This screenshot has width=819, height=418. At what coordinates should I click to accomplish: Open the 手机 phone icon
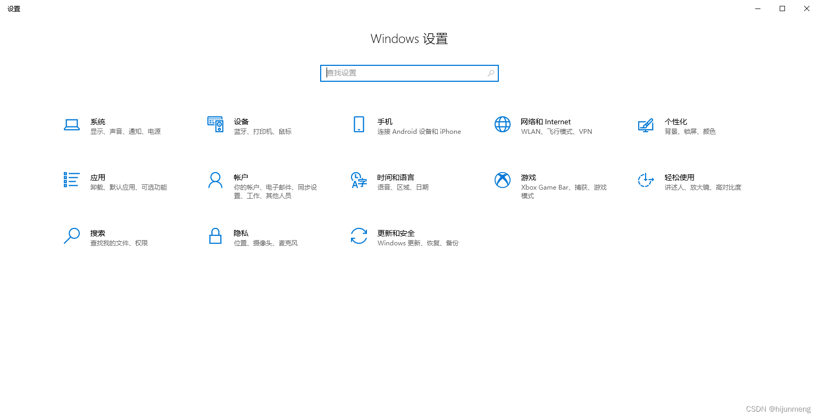[359, 124]
